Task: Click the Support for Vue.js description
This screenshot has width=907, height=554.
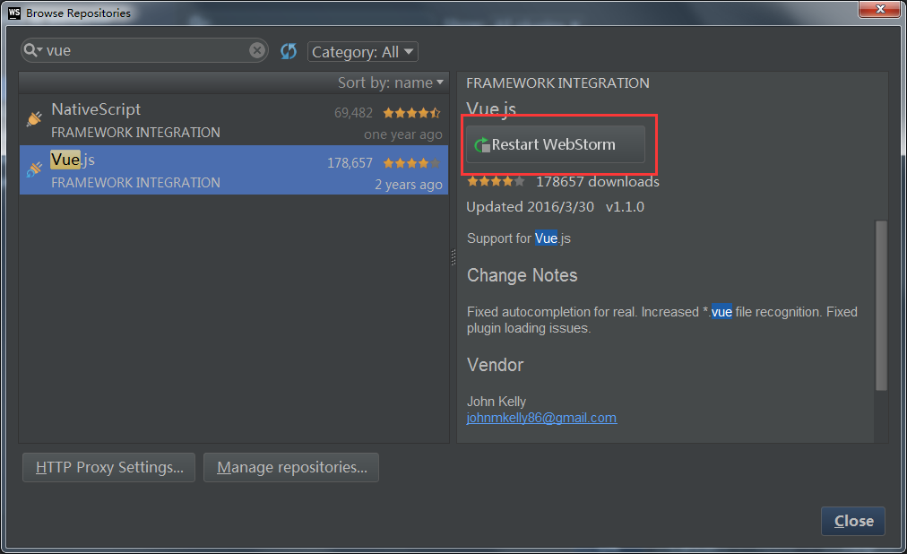Action: tap(519, 238)
